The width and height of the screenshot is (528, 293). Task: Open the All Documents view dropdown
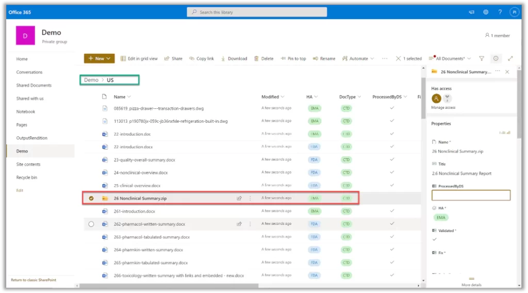pos(450,59)
